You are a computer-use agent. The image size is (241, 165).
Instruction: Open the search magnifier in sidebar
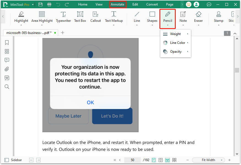7,87
